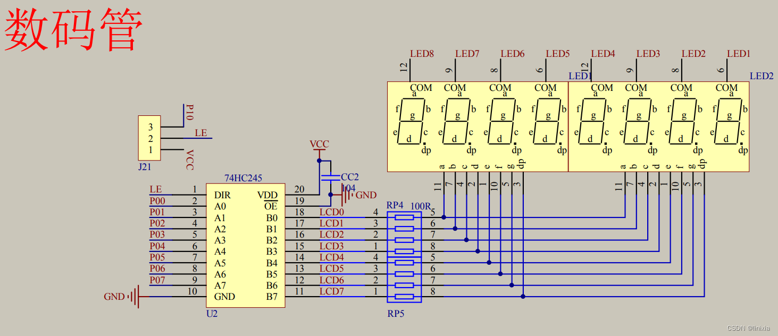Click the LE label at the DIR pin

coord(155,189)
